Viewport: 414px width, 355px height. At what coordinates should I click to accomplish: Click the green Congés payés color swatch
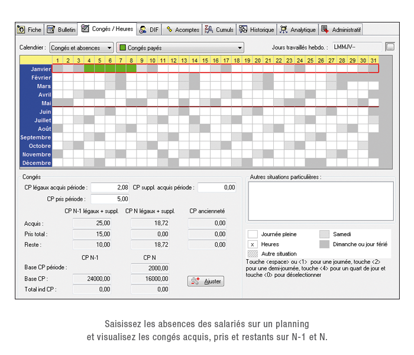122,47
